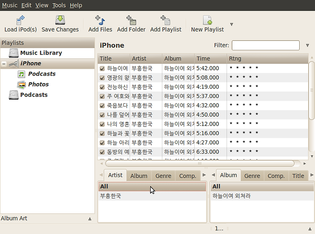Set star rating on 5:42.000 track
Viewport: 315px width, 234px height.
244,68
